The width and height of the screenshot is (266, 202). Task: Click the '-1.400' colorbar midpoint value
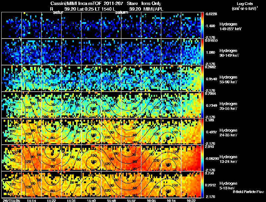(x=210, y=26)
